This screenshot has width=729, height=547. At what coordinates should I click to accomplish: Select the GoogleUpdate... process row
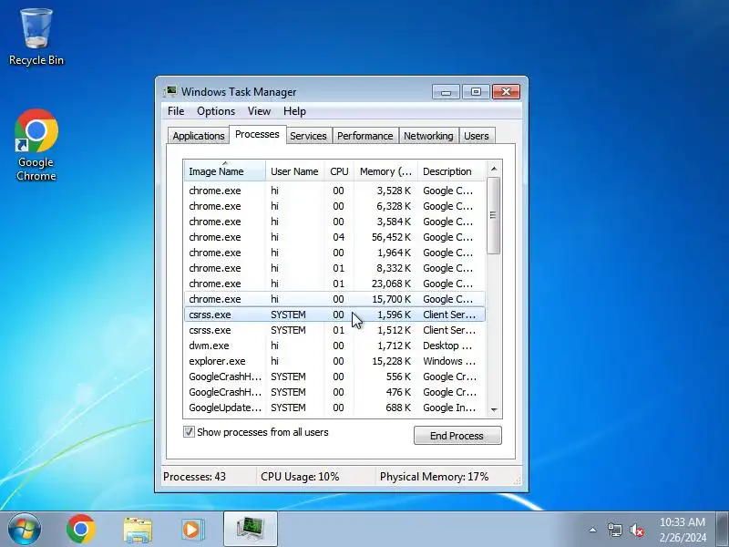click(x=334, y=408)
